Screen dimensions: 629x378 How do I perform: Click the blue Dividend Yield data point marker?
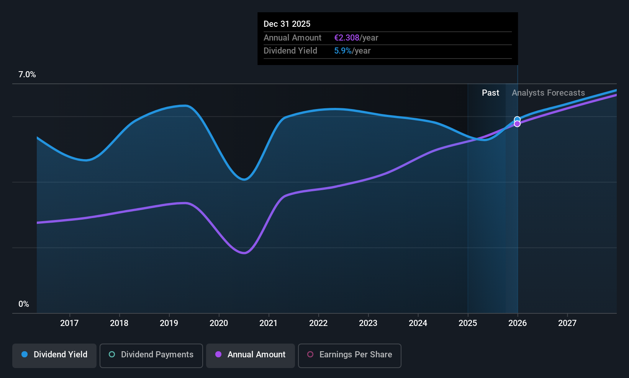[x=517, y=119]
